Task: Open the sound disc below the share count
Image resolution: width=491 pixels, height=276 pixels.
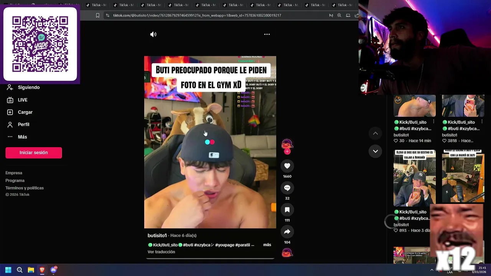Action: [x=287, y=253]
